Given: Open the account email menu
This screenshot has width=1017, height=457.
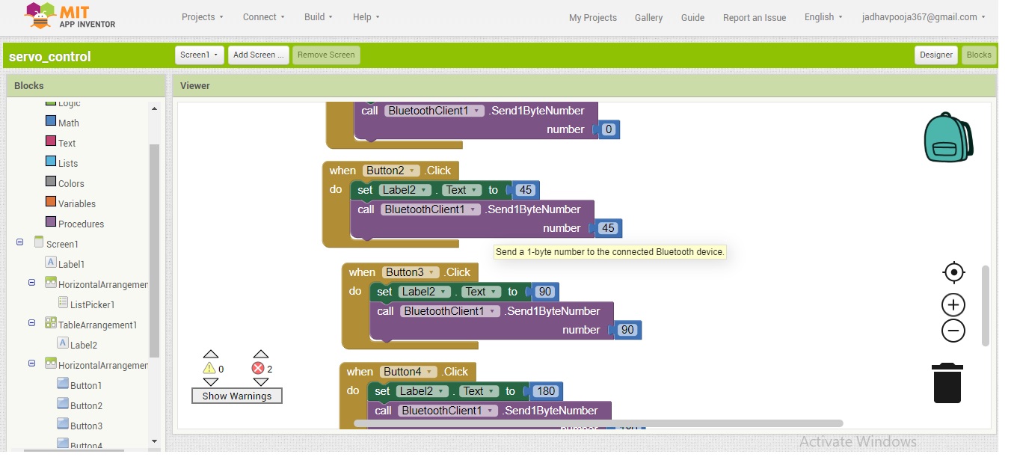Looking at the screenshot, I should (x=924, y=16).
